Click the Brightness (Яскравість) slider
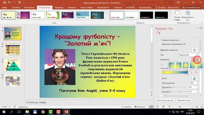204x115 pixels. (180, 91)
